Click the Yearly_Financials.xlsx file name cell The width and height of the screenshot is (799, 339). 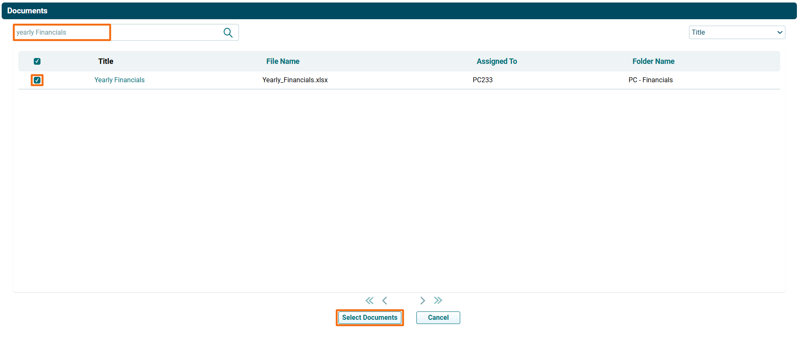[295, 80]
